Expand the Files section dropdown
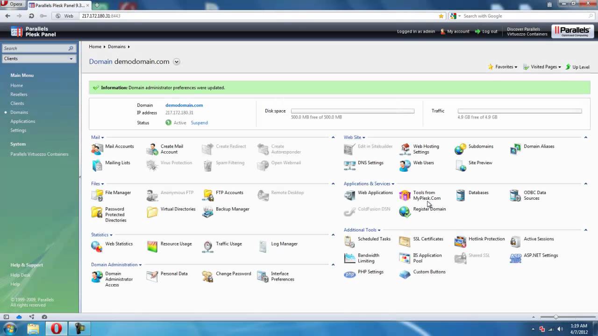This screenshot has width=598, height=336. click(x=98, y=184)
